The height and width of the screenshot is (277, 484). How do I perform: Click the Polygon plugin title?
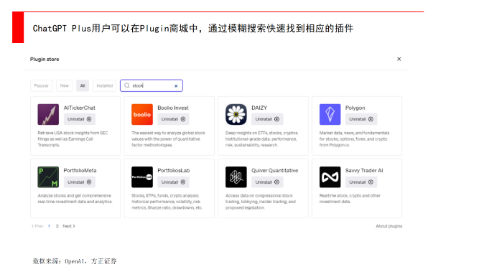point(355,108)
